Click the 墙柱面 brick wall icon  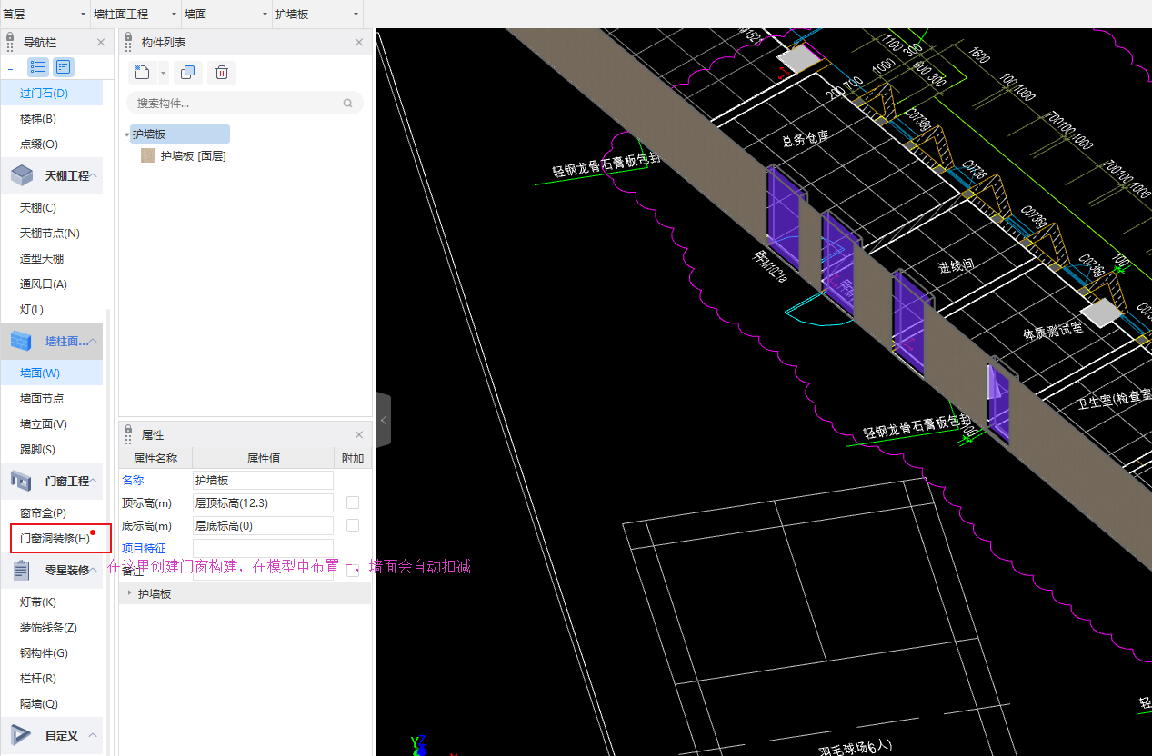tap(22, 341)
